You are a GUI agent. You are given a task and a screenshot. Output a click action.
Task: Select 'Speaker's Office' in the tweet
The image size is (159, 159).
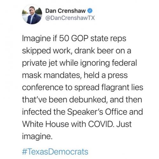97,112
